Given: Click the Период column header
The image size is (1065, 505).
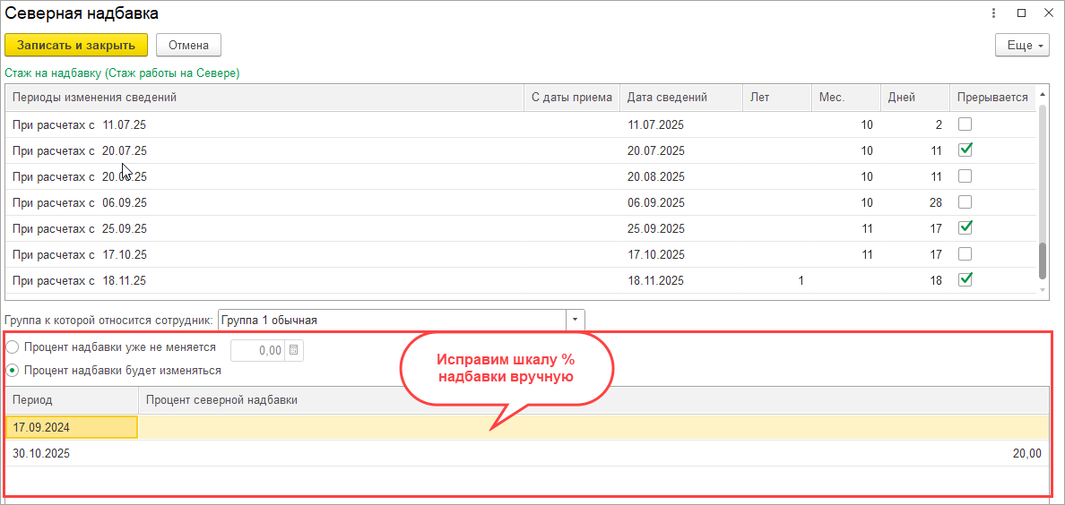Looking at the screenshot, I should [x=72, y=400].
